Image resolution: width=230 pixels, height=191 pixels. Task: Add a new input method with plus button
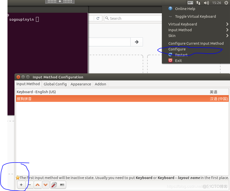click(21, 185)
